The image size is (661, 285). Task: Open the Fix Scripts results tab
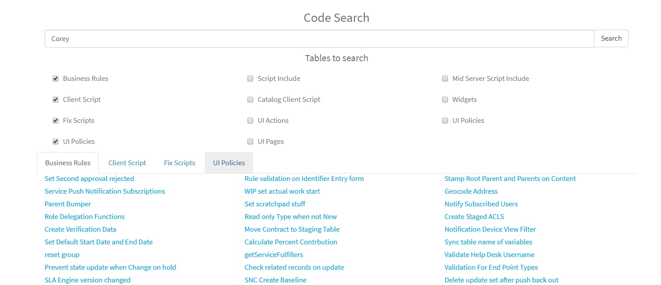(x=179, y=162)
